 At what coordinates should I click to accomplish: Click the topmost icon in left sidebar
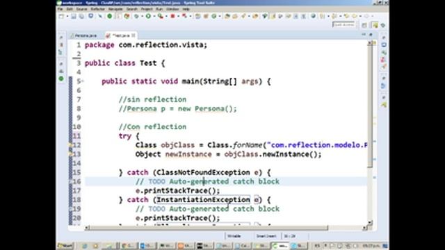61,37
